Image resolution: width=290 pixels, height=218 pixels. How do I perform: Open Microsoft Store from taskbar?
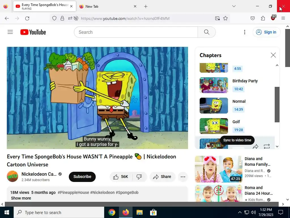153,212
